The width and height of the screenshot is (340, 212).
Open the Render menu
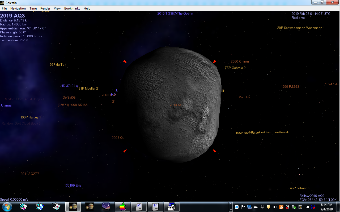(x=45, y=8)
